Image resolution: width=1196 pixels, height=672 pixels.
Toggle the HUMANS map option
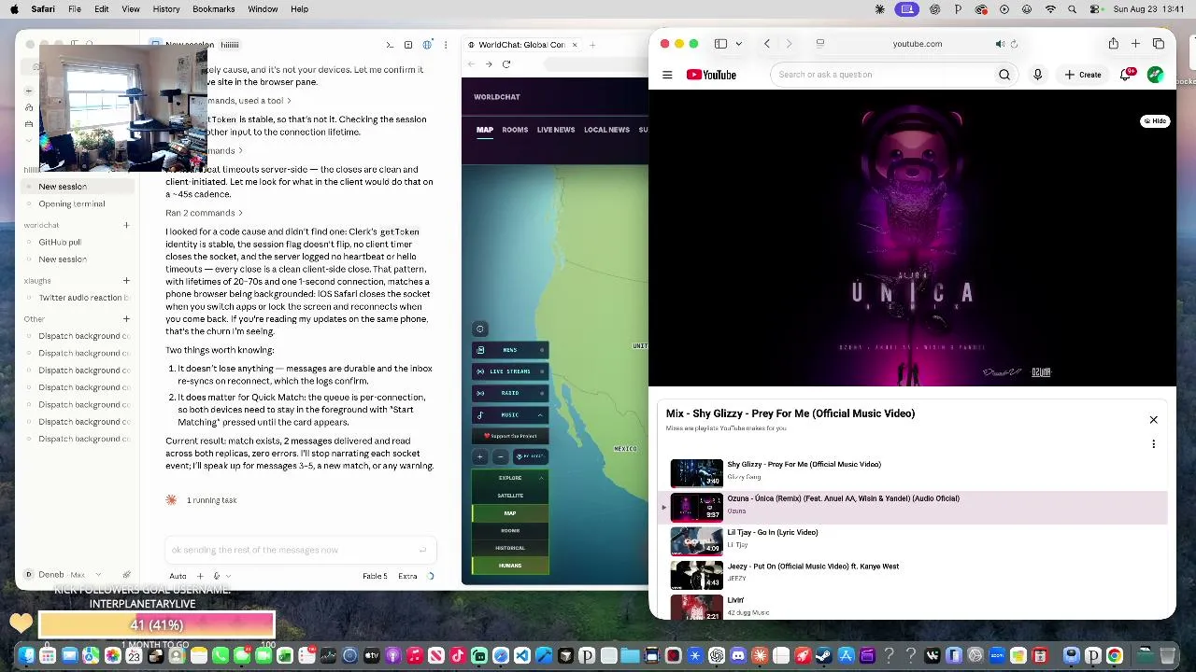click(x=510, y=566)
